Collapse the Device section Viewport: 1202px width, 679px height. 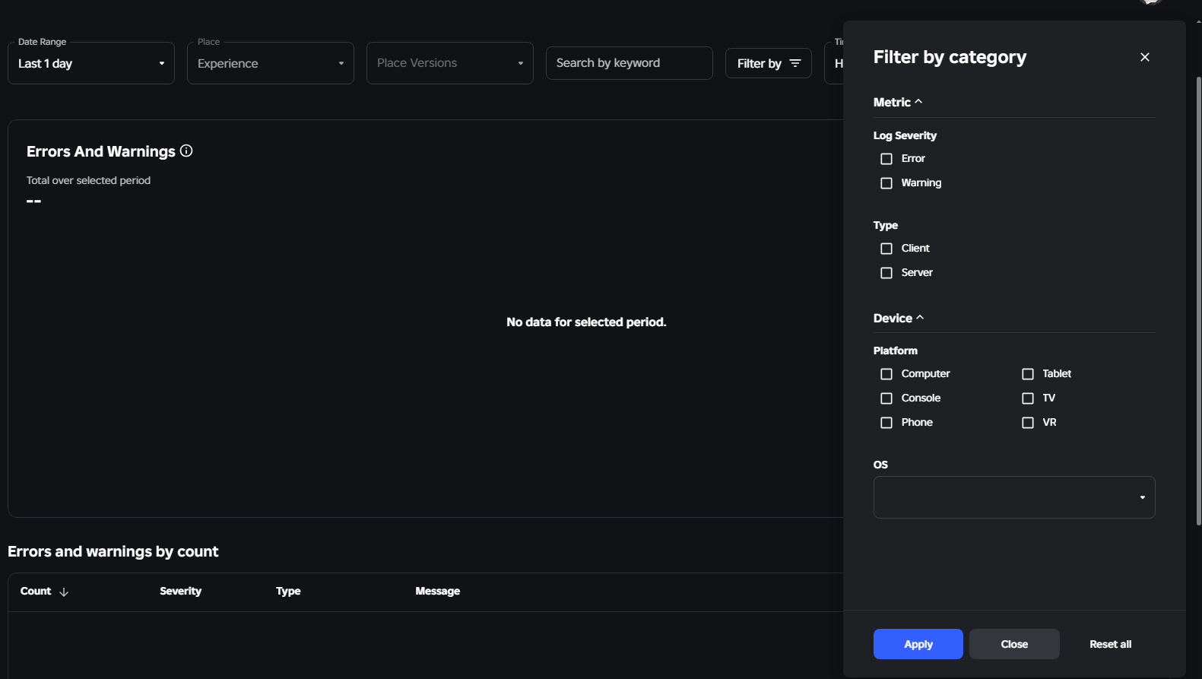coord(899,318)
